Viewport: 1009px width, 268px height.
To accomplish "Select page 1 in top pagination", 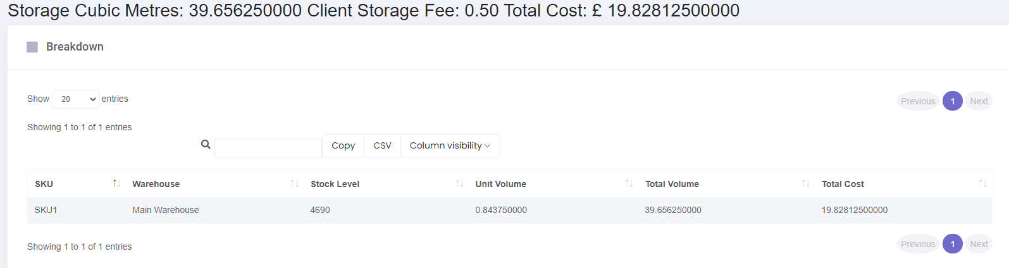I will (953, 101).
